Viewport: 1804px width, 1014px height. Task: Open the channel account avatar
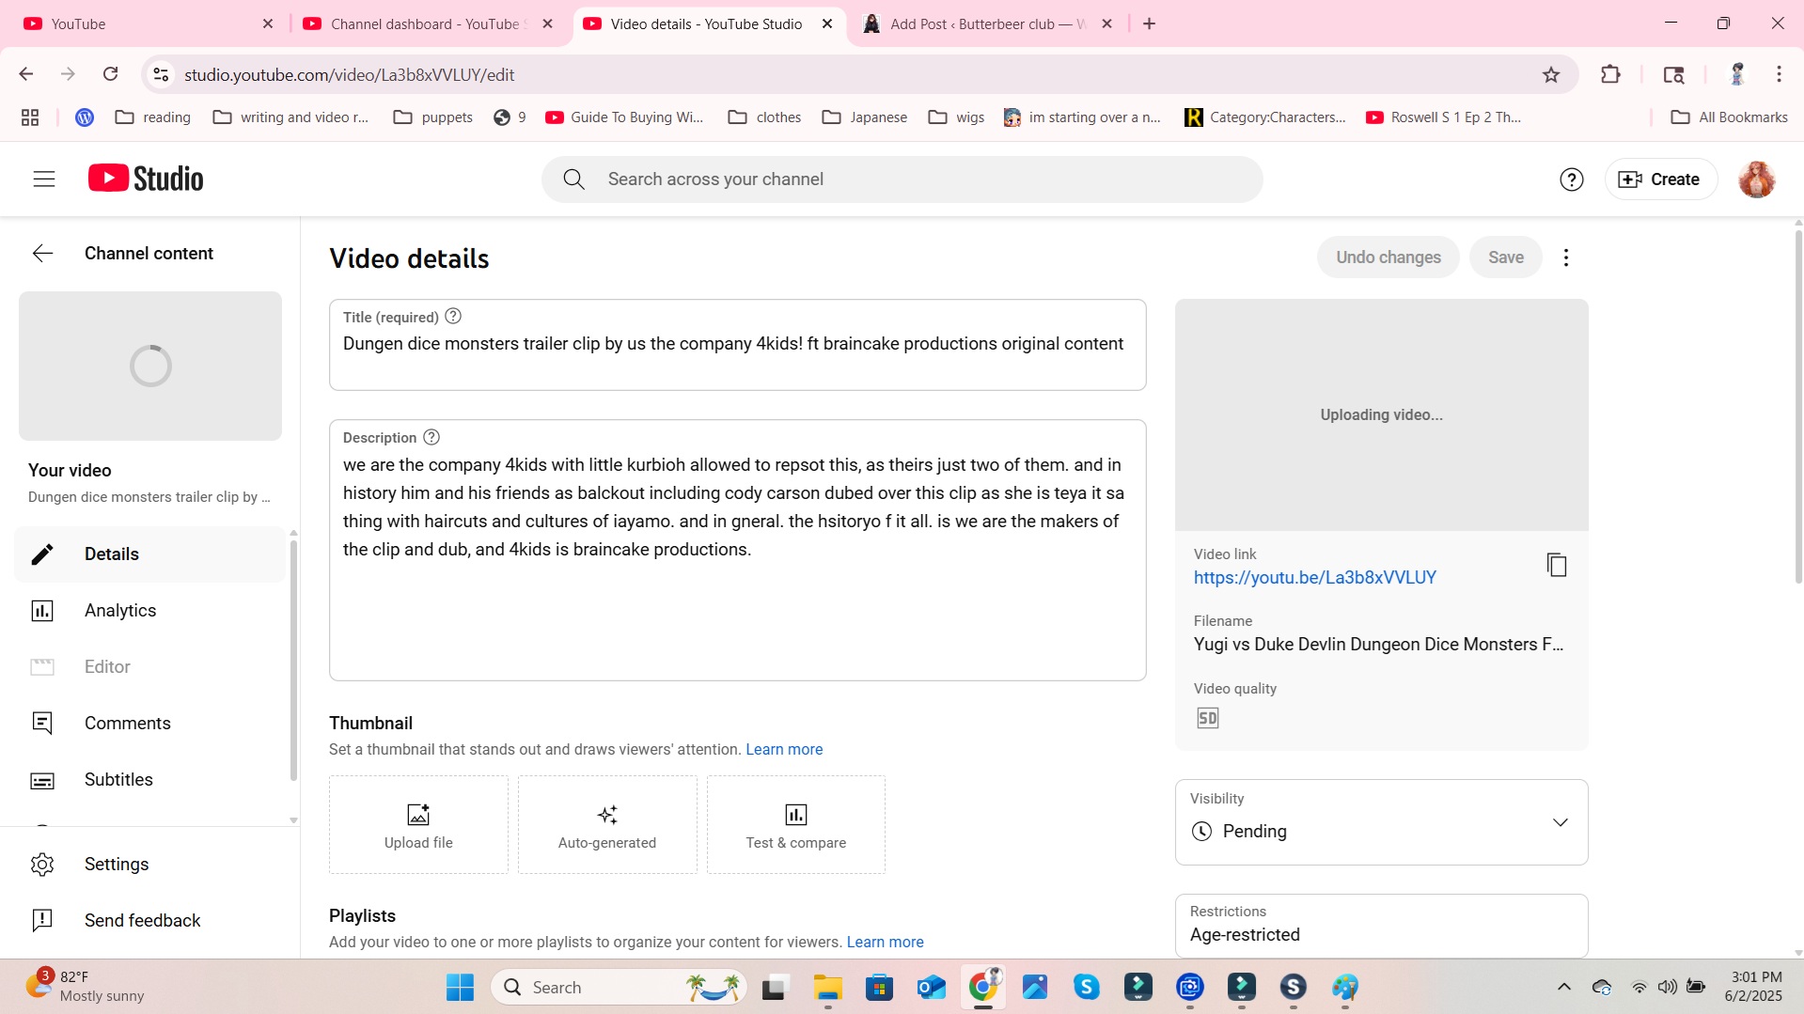[x=1756, y=179]
